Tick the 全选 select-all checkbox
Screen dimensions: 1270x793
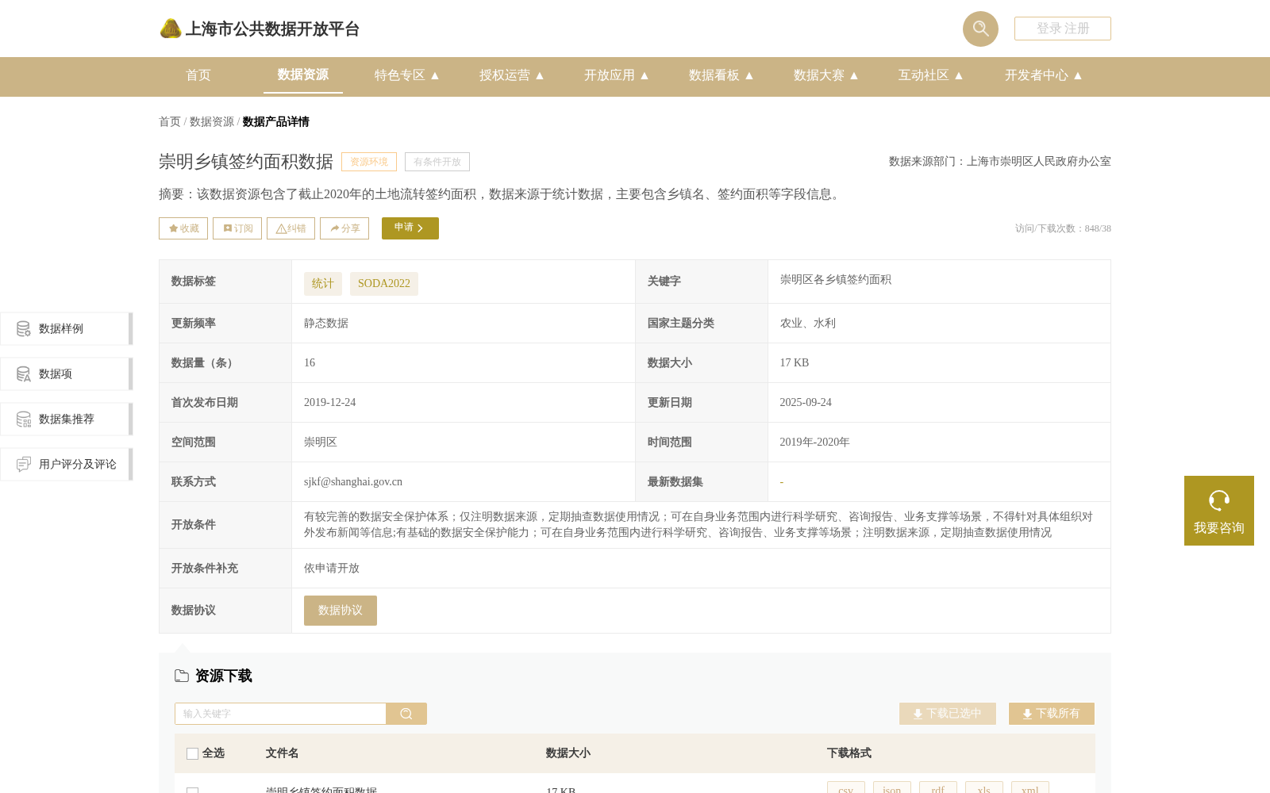click(192, 753)
